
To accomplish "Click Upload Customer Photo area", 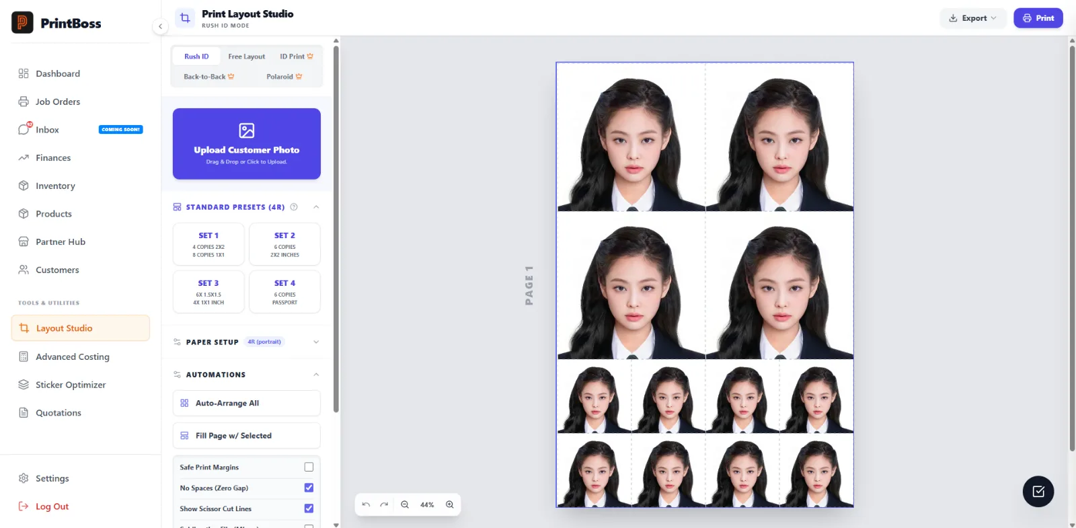I will coord(247,144).
